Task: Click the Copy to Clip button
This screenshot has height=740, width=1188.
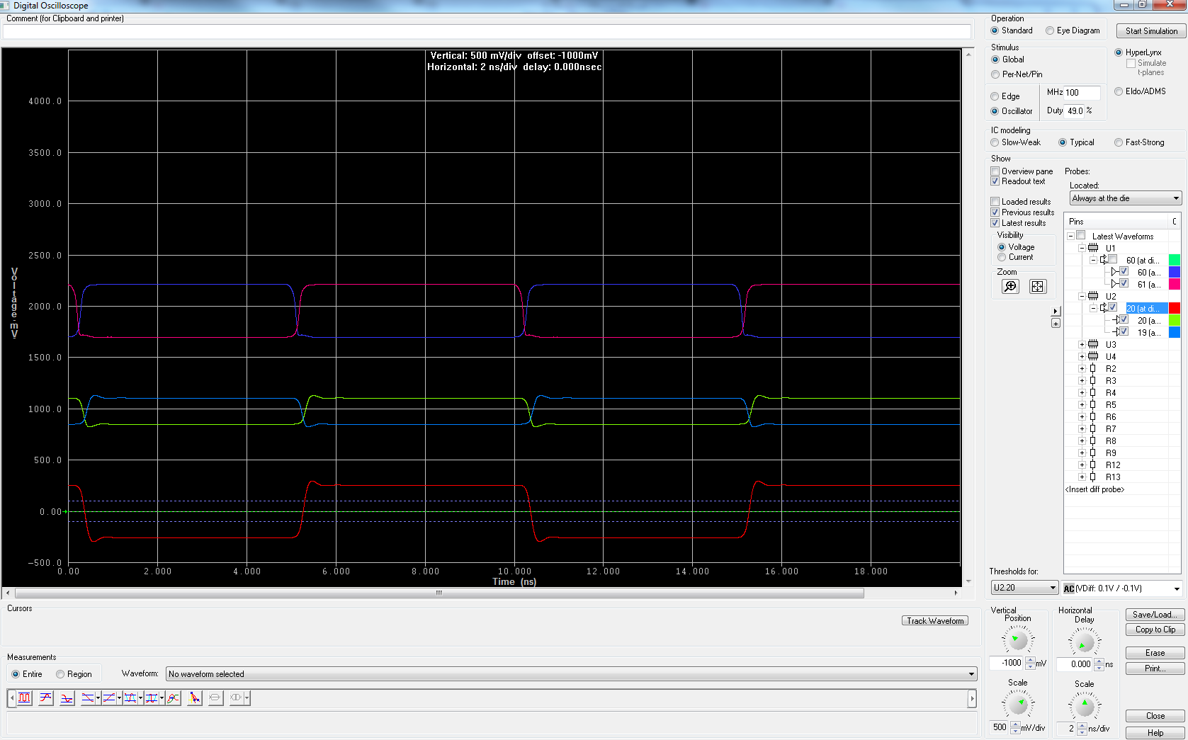Action: (x=1155, y=630)
